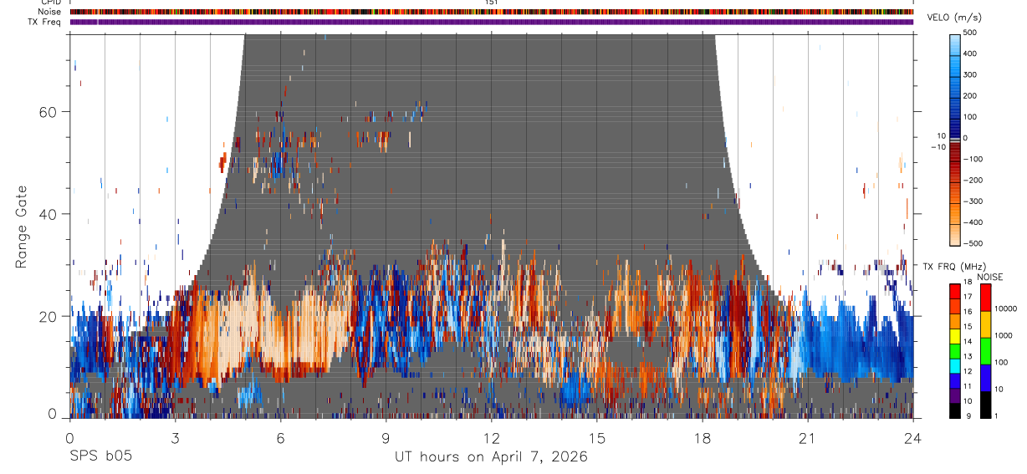Click the '6' UT hour axis label
This screenshot has width=1027, height=474.
tap(280, 437)
